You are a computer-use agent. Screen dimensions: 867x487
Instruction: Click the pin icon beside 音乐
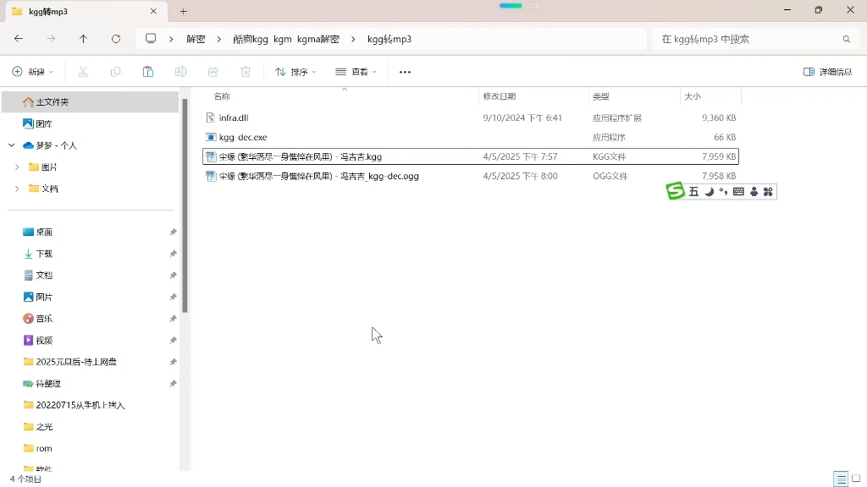click(173, 319)
